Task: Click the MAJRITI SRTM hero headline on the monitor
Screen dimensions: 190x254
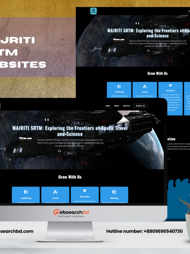Action: pyautogui.click(x=70, y=131)
